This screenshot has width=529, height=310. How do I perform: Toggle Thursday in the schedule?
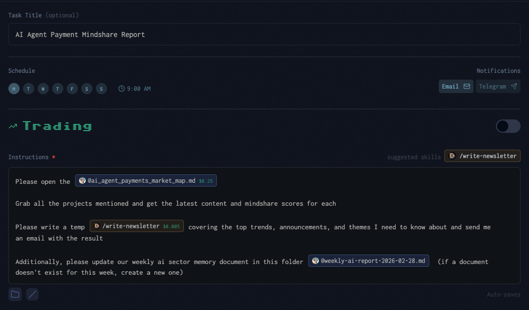coord(58,89)
